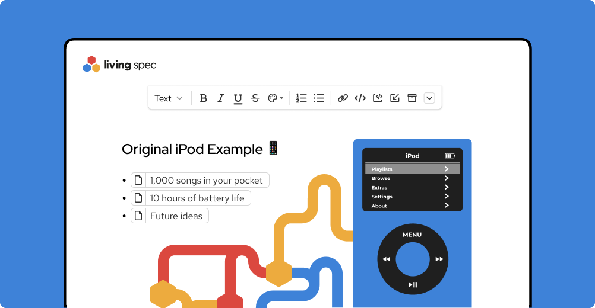Apply strikethrough to text
The image size is (595, 308).
[x=255, y=98]
